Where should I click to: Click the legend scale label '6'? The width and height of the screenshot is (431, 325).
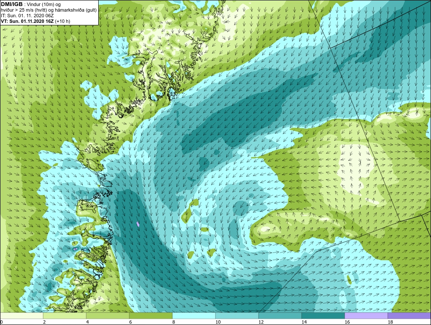(131, 322)
